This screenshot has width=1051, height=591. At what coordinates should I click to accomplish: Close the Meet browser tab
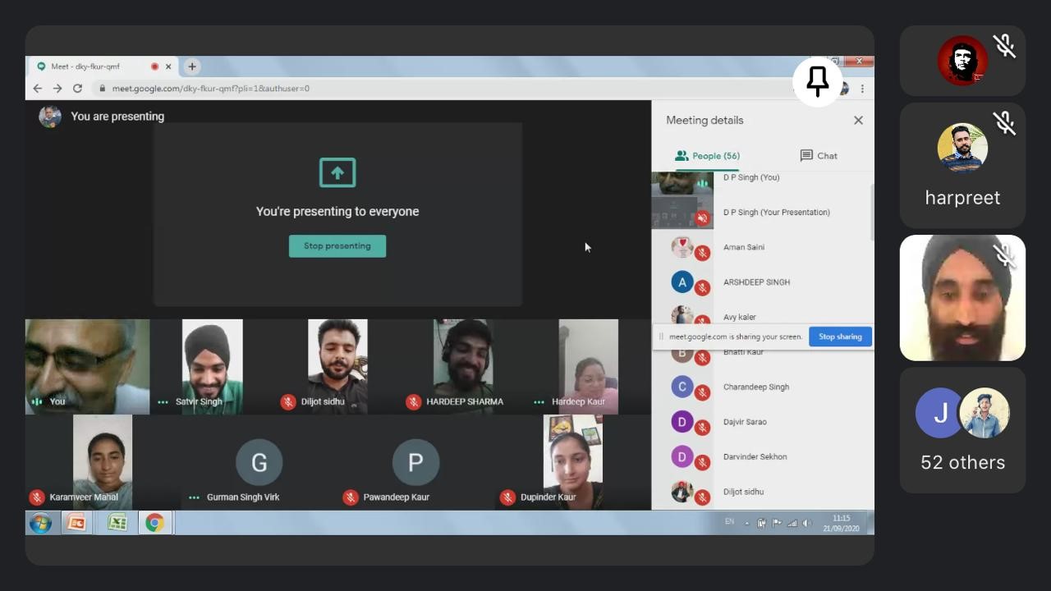coord(168,66)
